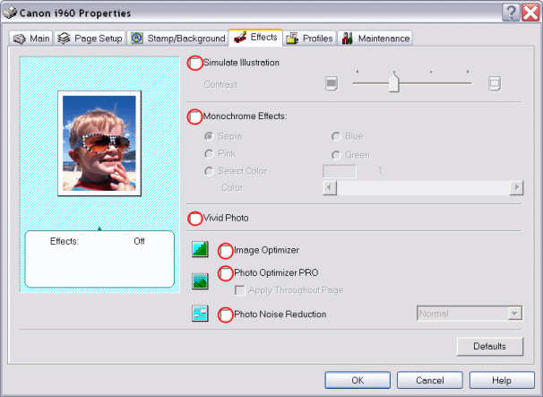The image size is (543, 397).
Task: Click the Photo Noise Reduction icon
Action: (200, 313)
